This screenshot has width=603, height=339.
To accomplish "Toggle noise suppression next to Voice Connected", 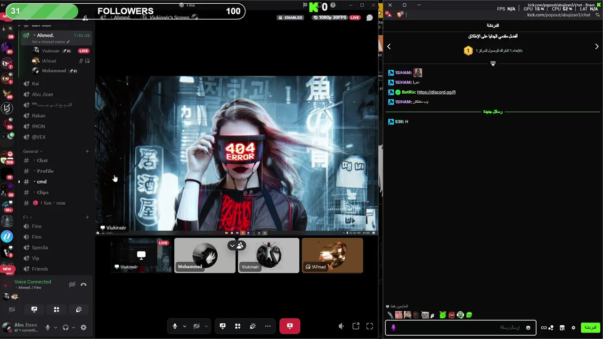I will tap(72, 284).
